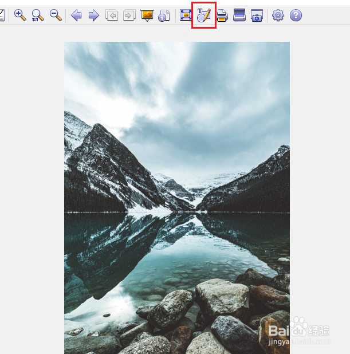Click the grayed previous page icon
Viewport: 350px width, 354px height.
[112, 15]
